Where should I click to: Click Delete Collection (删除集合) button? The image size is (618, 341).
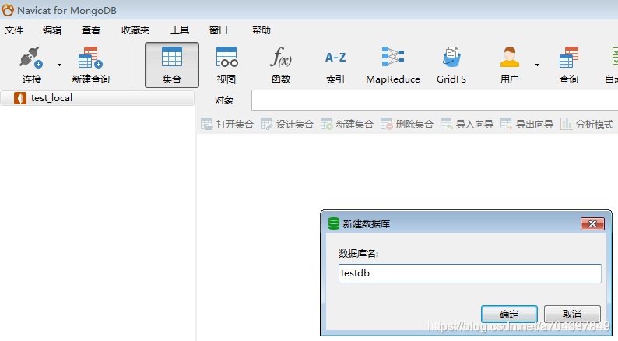click(x=407, y=125)
